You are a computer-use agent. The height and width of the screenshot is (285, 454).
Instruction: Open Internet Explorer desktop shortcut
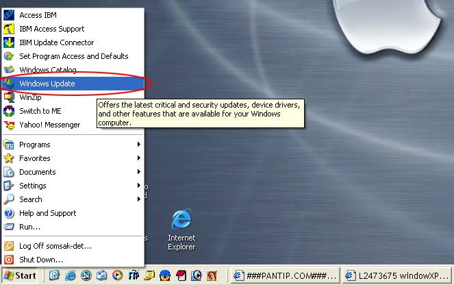click(x=181, y=230)
